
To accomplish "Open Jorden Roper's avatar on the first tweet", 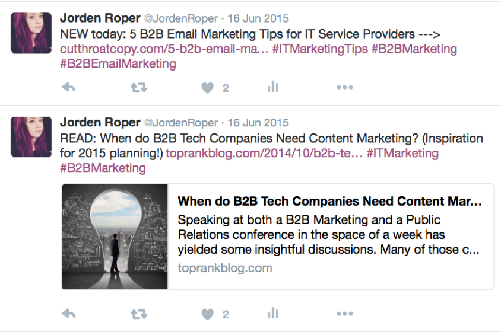I will (31, 33).
